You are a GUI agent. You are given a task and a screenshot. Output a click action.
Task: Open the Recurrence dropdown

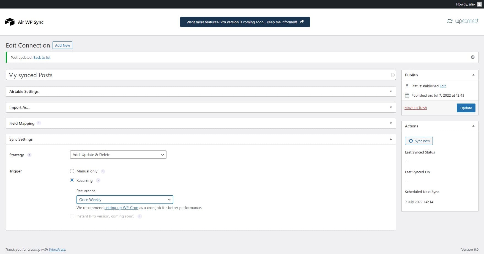point(125,200)
